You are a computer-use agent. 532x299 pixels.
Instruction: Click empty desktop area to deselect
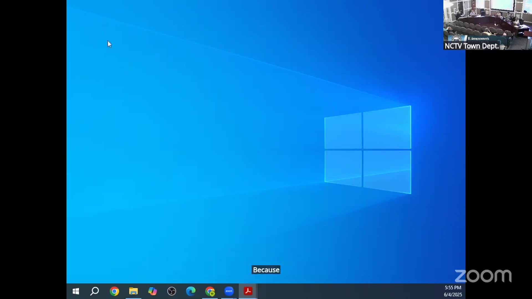pyautogui.click(x=194, y=138)
